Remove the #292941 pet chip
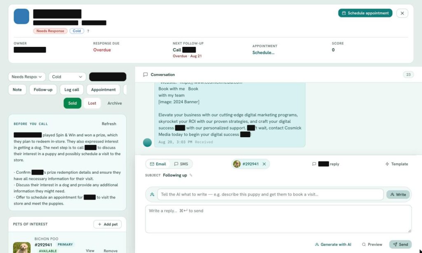The width and height of the screenshot is (422, 253). (264, 164)
